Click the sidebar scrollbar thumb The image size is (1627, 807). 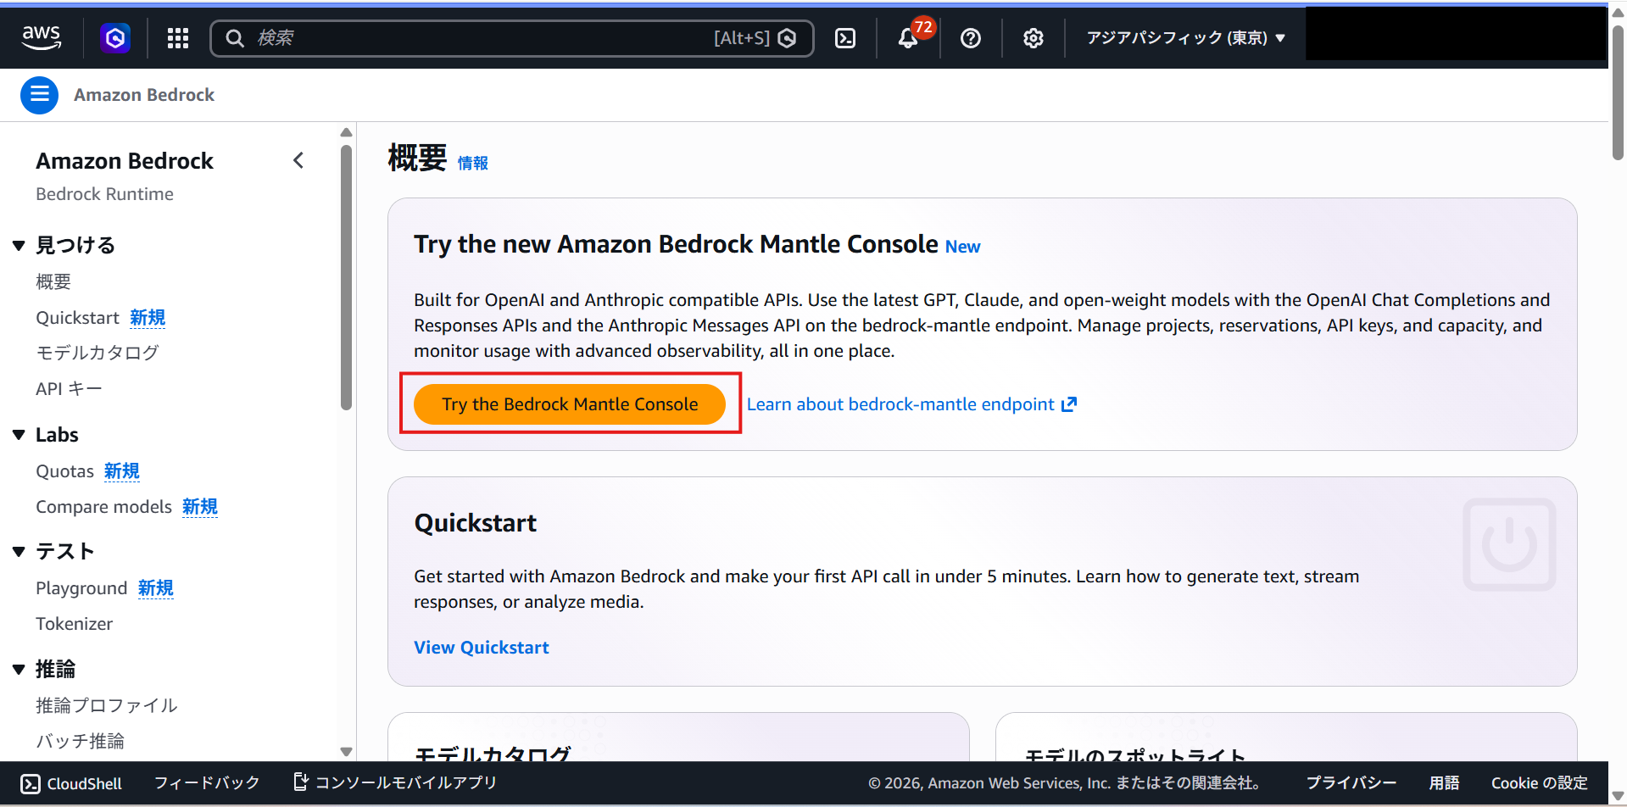[x=346, y=277]
